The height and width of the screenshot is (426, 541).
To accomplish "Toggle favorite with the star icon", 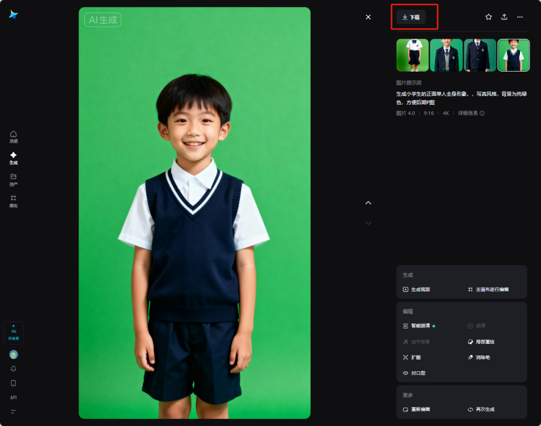I will (x=488, y=17).
